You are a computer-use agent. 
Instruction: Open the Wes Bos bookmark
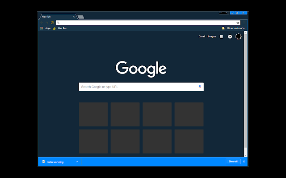tap(59, 28)
